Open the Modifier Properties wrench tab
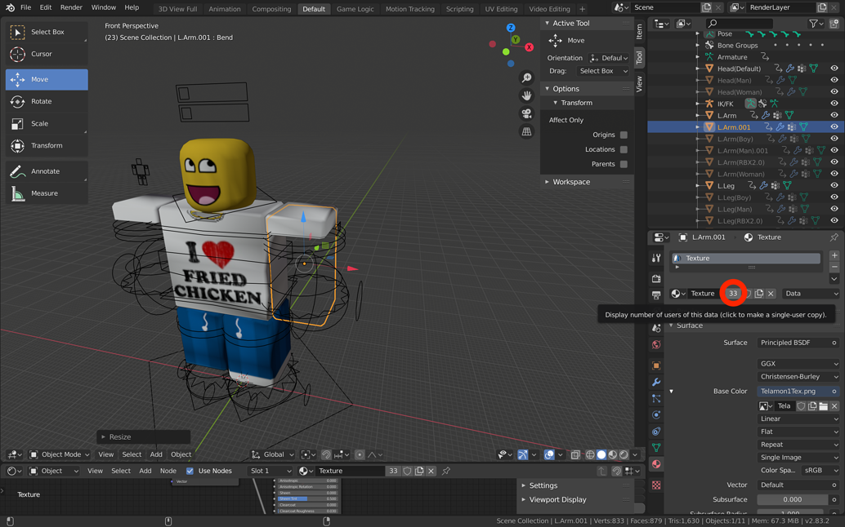The height and width of the screenshot is (527, 845). [655, 381]
